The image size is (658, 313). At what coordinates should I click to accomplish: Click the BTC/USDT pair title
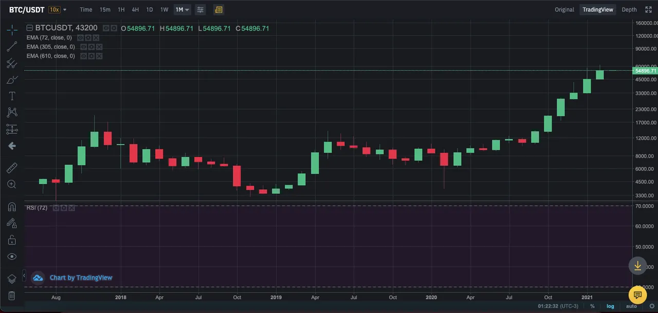click(27, 10)
